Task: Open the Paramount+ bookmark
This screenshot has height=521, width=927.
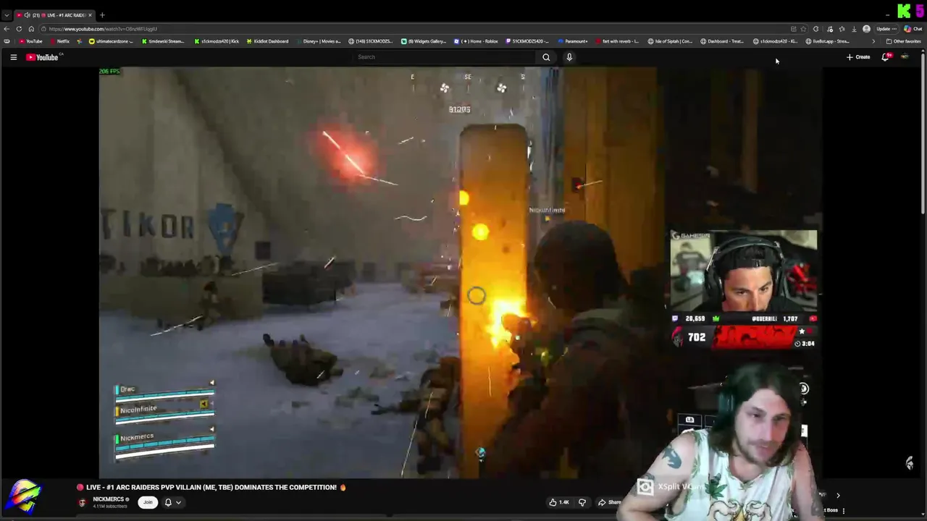Action: (572, 41)
